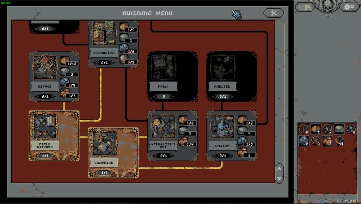Select the Smithy building card
This screenshot has width=361, height=204.
click(232, 136)
